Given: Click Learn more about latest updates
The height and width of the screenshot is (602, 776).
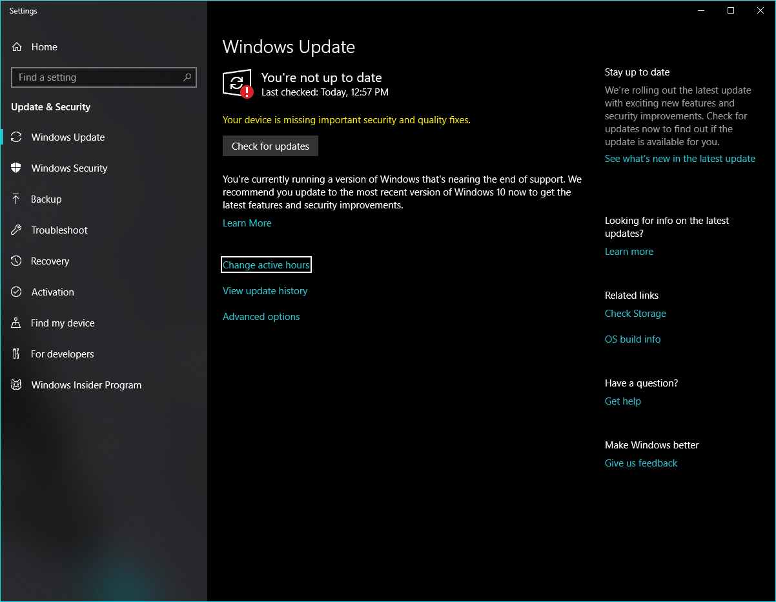Looking at the screenshot, I should [x=629, y=252].
